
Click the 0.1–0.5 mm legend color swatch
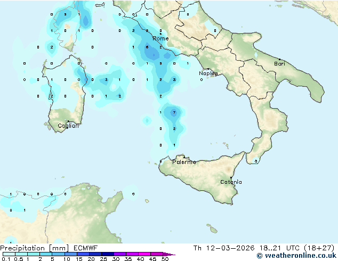pyautogui.click(x=9, y=254)
